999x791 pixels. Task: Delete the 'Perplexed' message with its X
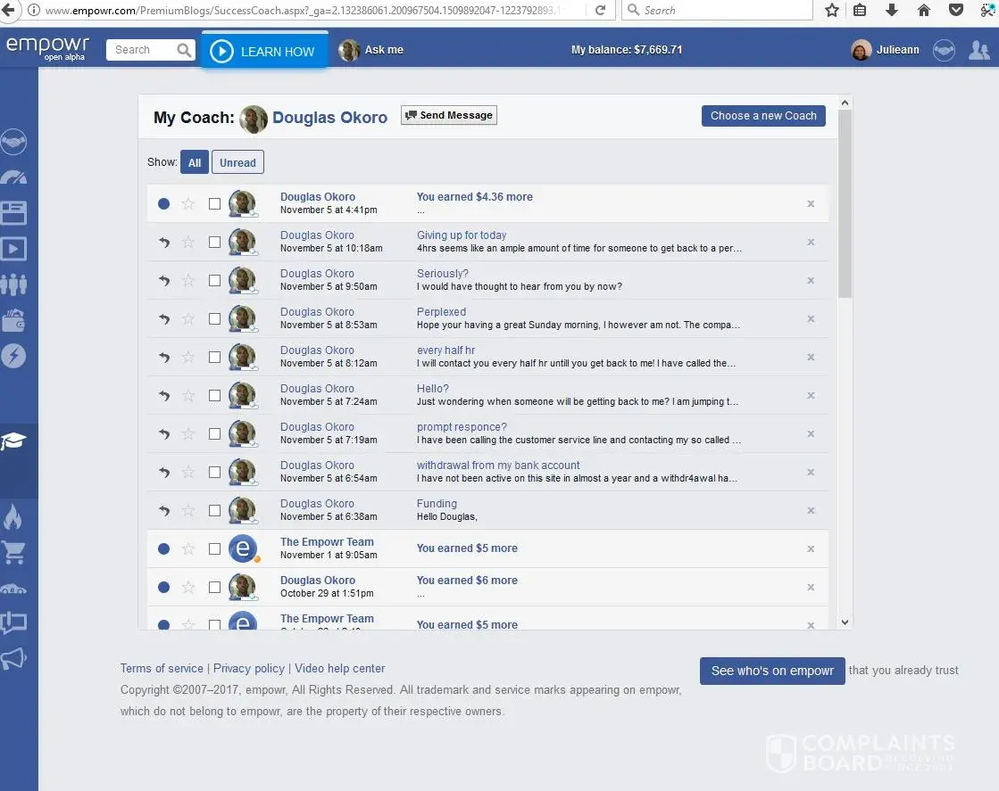point(811,318)
